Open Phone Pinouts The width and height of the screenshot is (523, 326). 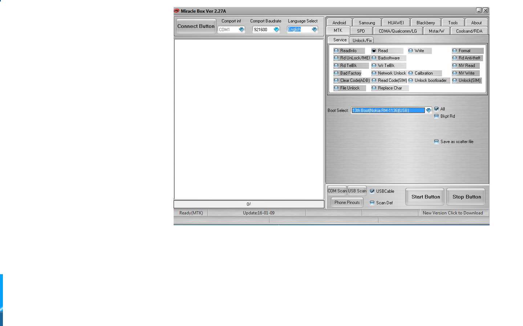[347, 202]
